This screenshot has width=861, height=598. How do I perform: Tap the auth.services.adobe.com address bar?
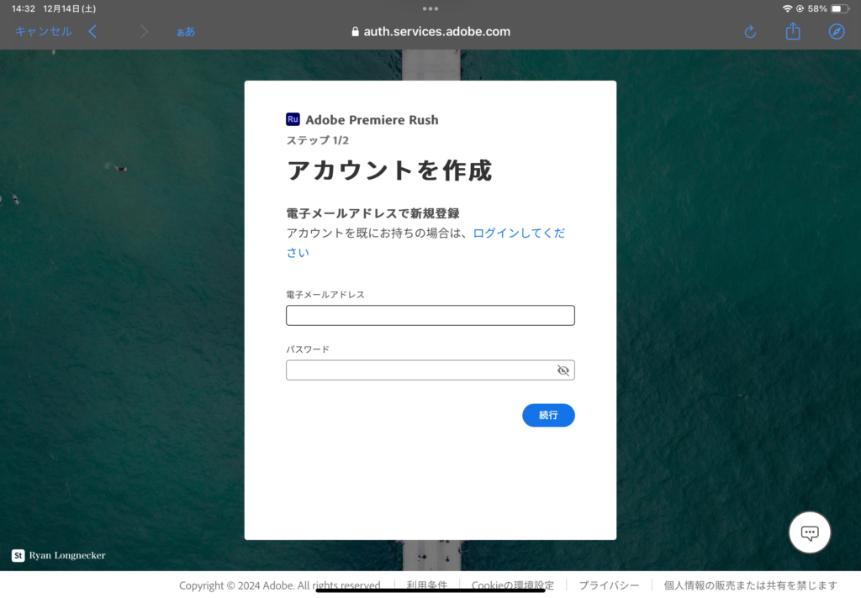click(x=430, y=32)
